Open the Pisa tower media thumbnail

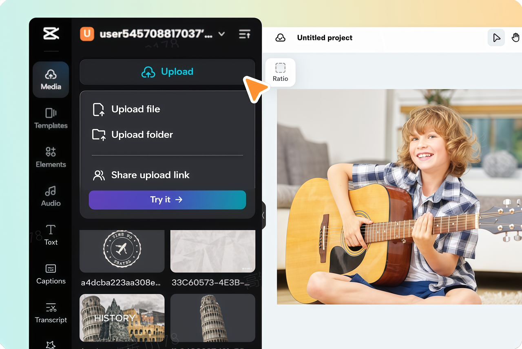pos(212,318)
